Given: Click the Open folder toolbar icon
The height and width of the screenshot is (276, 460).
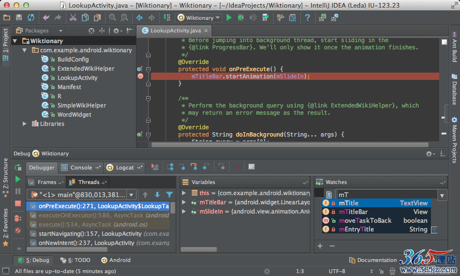Looking at the screenshot, I should click(7, 17).
